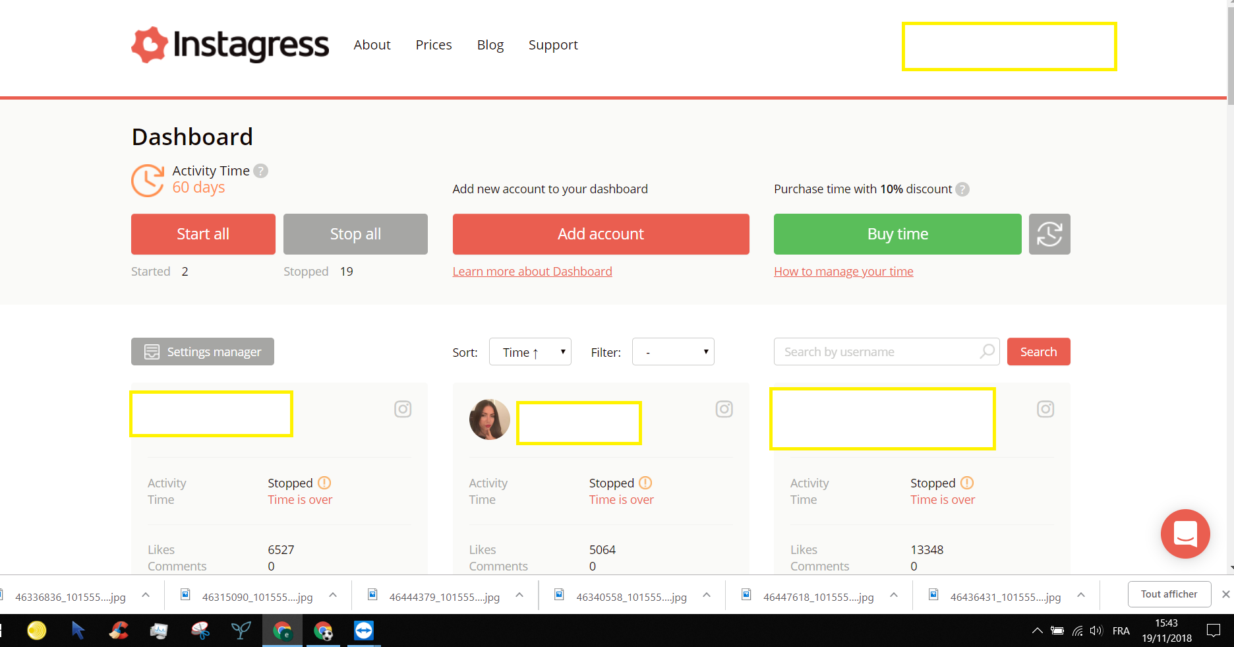Screen dimensions: 1234x647
Task: Expand options for download 46315090_101555....jpg
Action: (x=333, y=596)
